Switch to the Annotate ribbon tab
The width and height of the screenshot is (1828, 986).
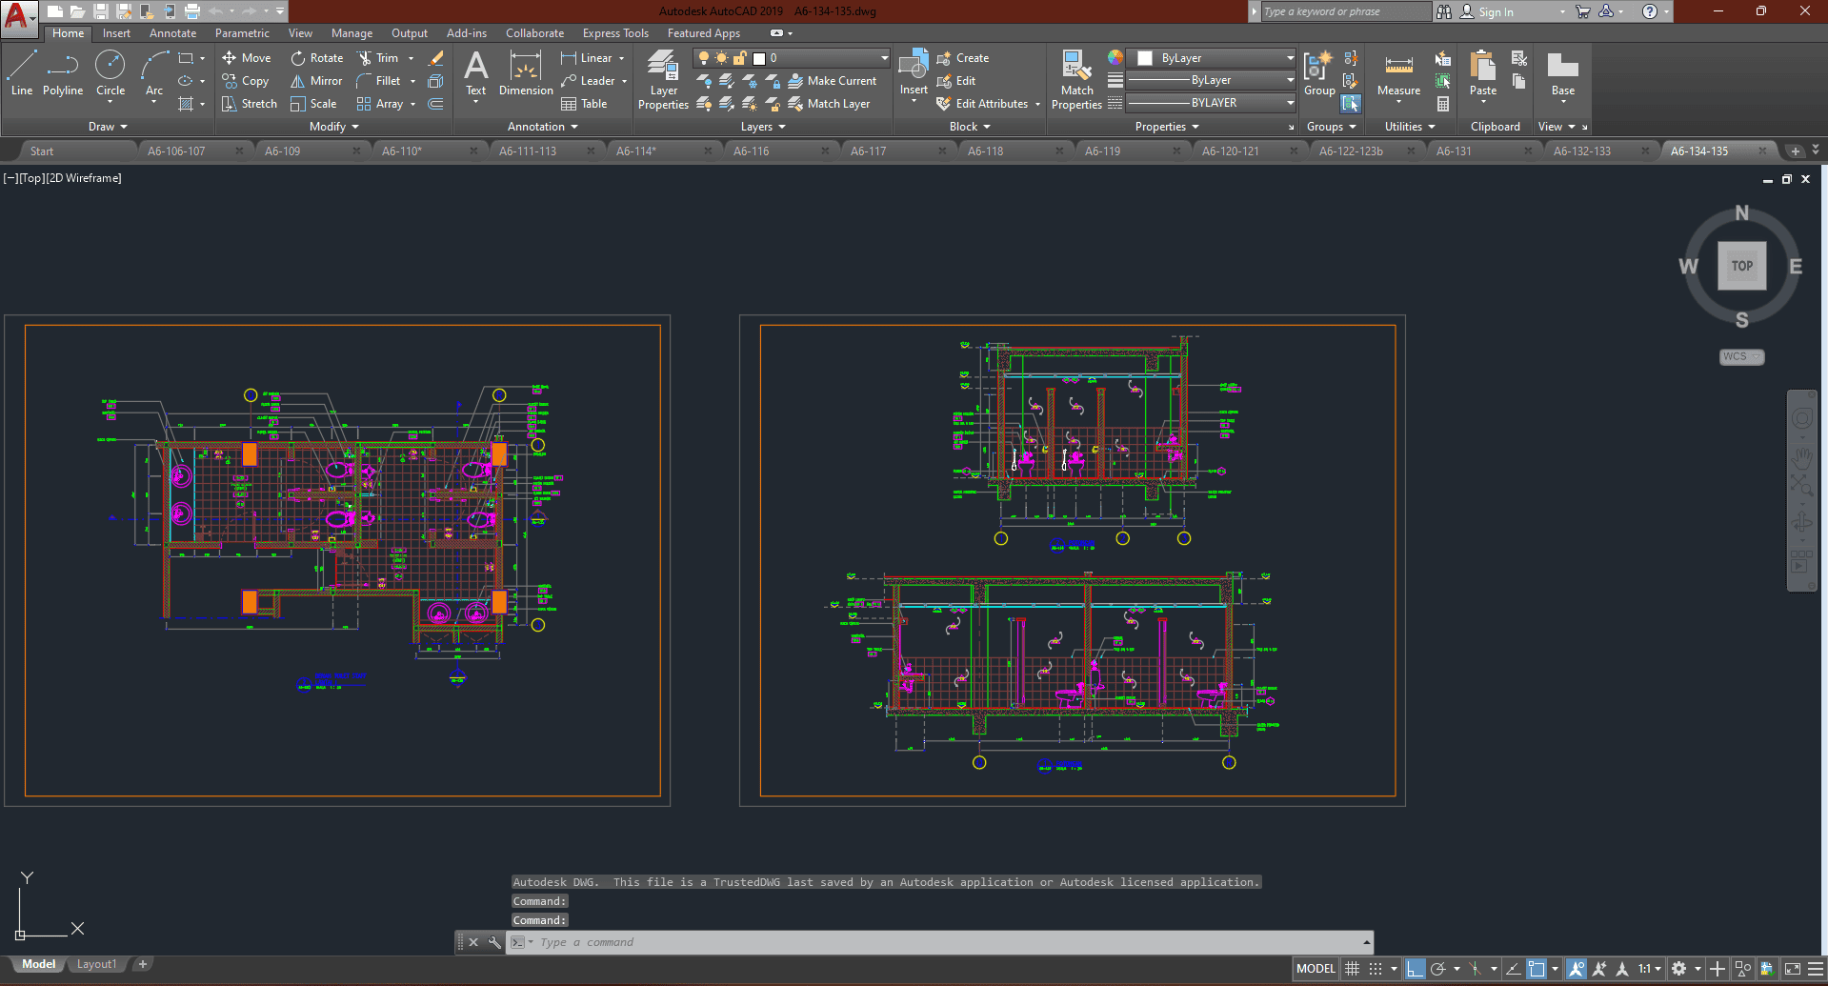[x=172, y=33]
